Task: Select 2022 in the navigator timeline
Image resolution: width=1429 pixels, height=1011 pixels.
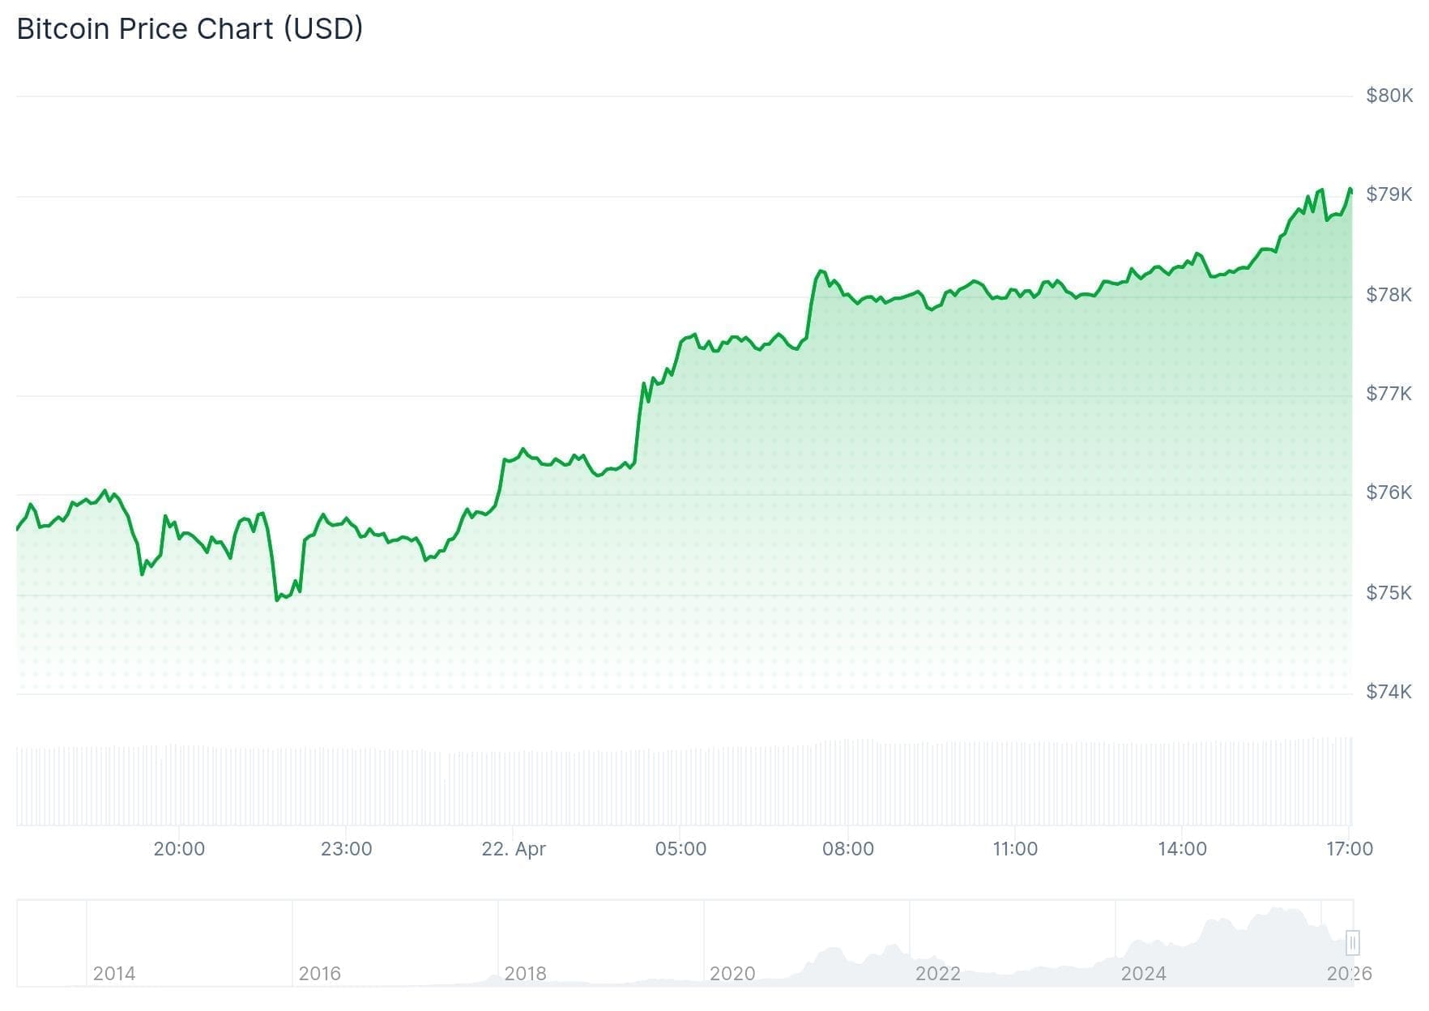Action: [x=937, y=974]
